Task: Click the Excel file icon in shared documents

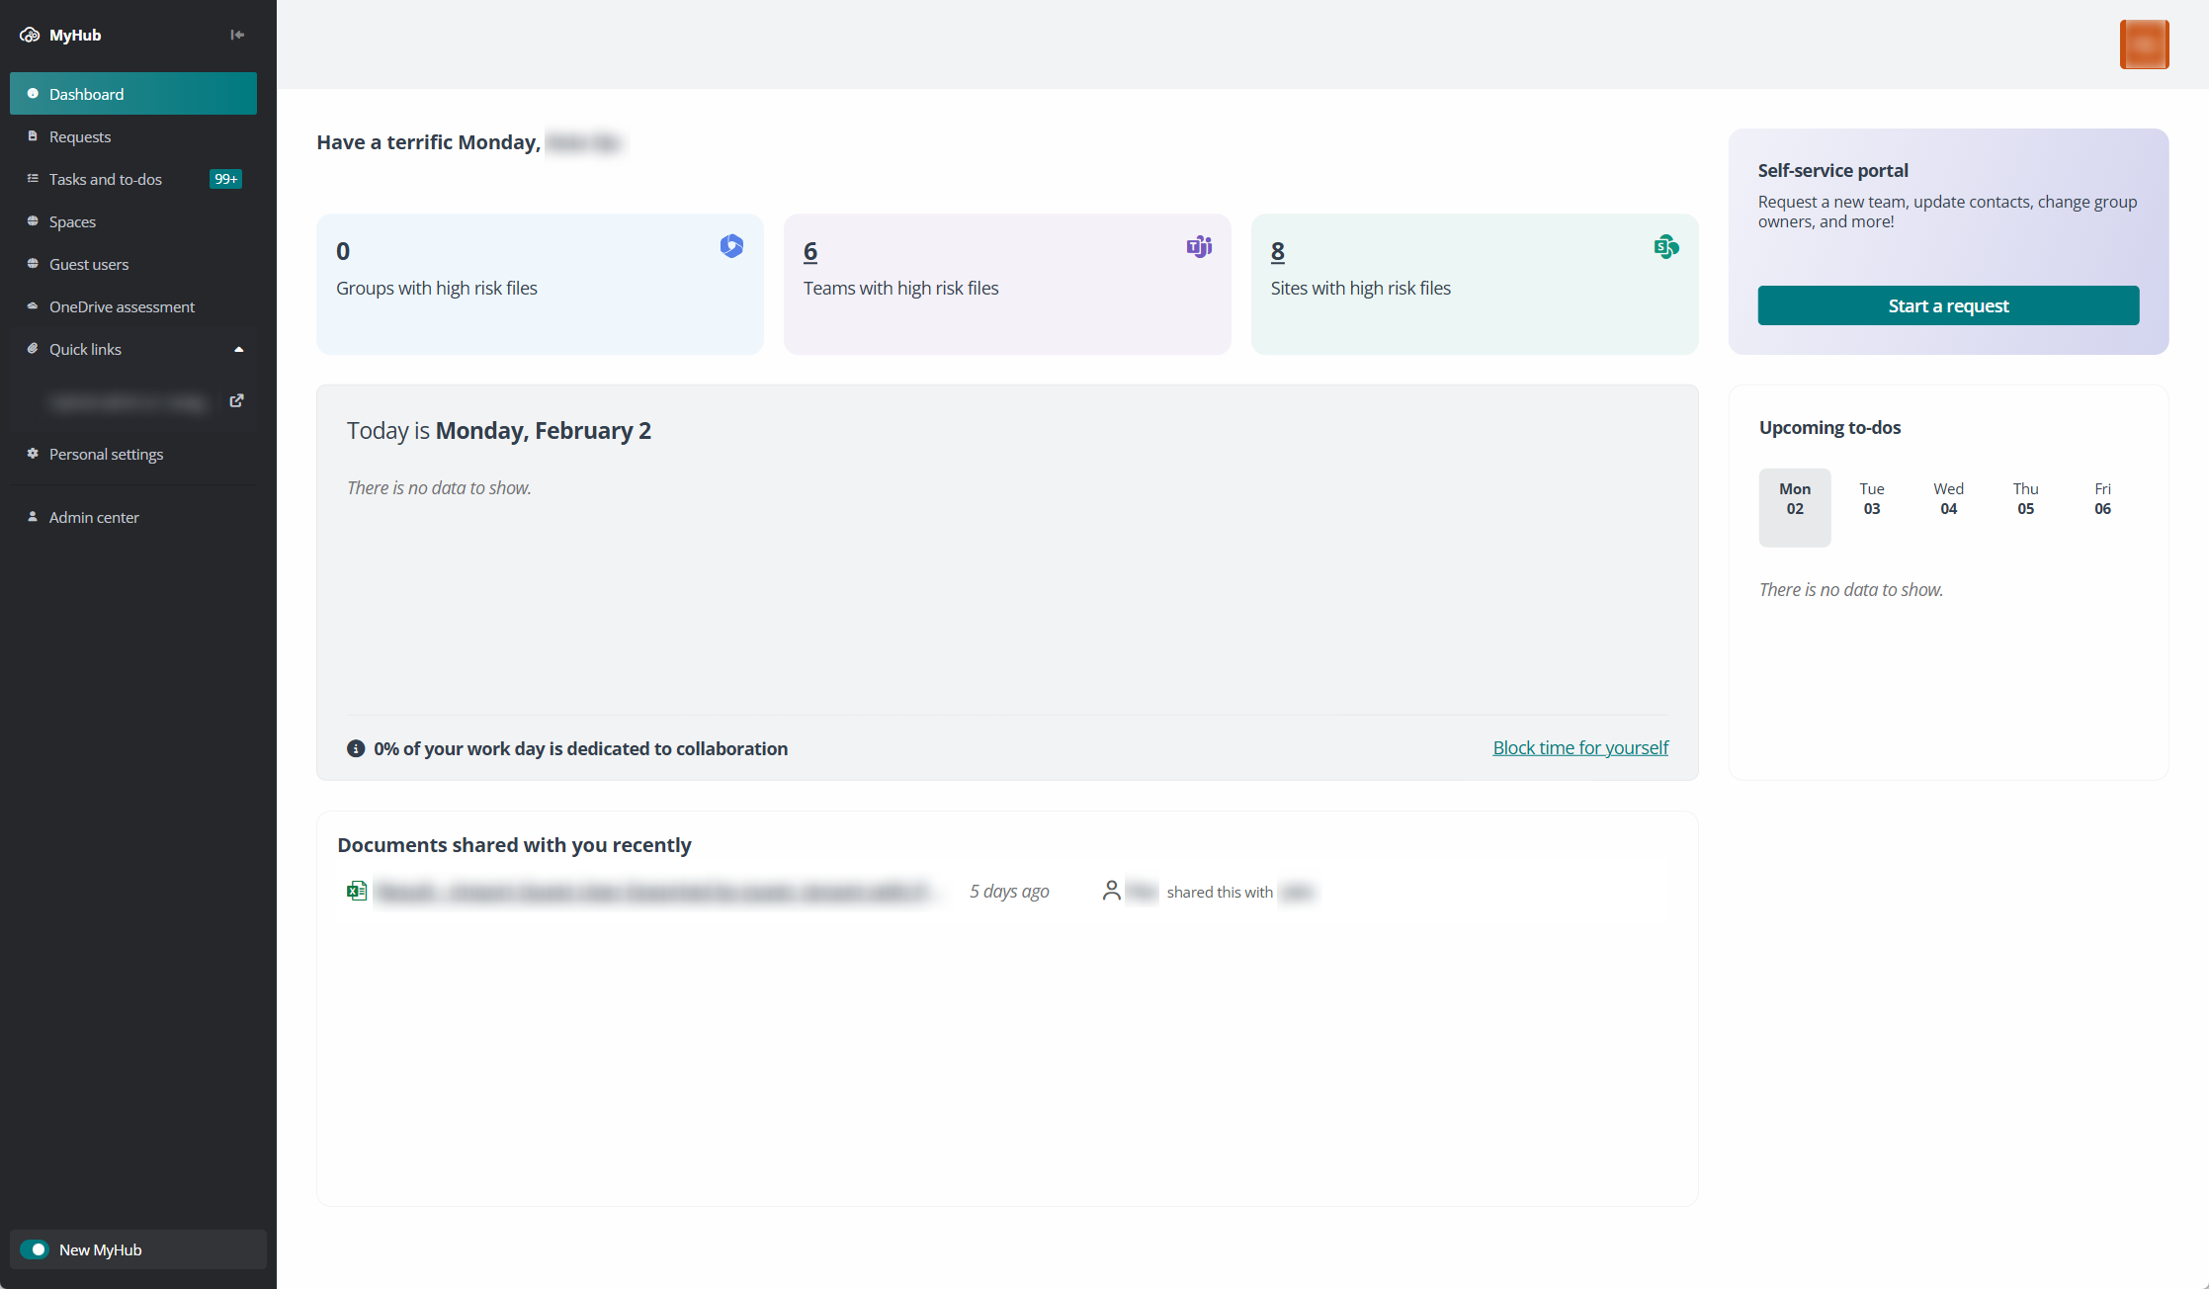Action: [x=357, y=891]
